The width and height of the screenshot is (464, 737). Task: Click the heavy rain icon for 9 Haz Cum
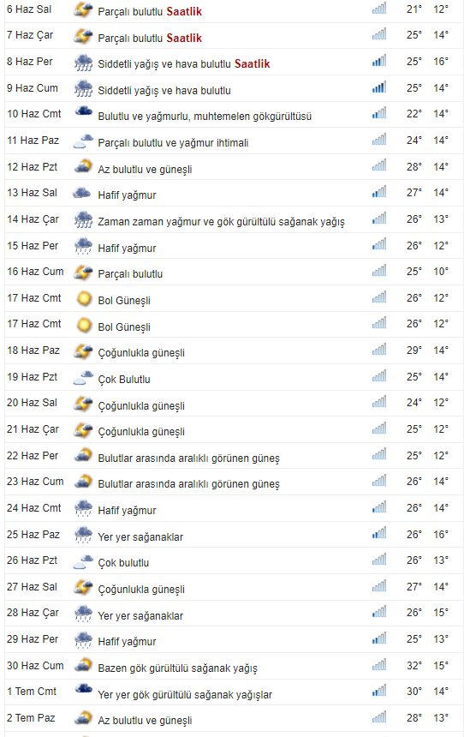click(83, 88)
